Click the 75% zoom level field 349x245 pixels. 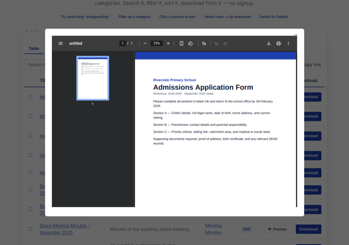click(156, 43)
